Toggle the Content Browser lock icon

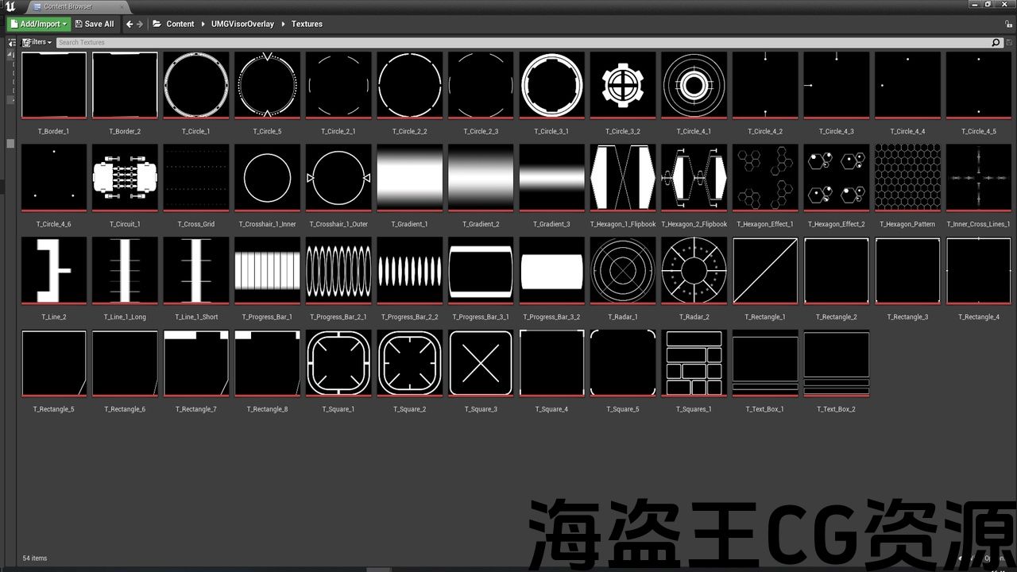1007,24
